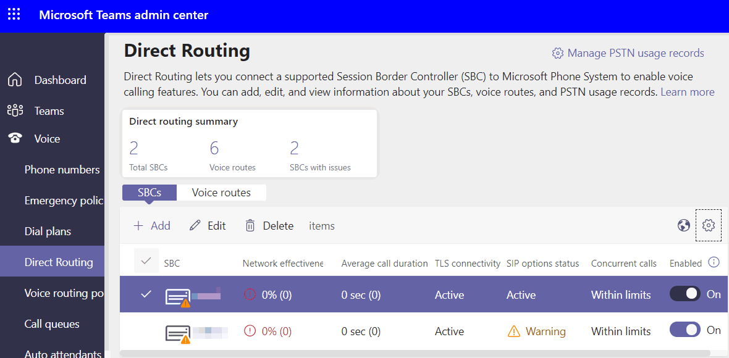Click the Voice telephone icon
Screen dimensions: 729x358
(x=15, y=138)
